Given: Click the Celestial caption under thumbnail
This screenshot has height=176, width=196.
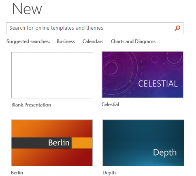Looking at the screenshot, I should point(110,104).
